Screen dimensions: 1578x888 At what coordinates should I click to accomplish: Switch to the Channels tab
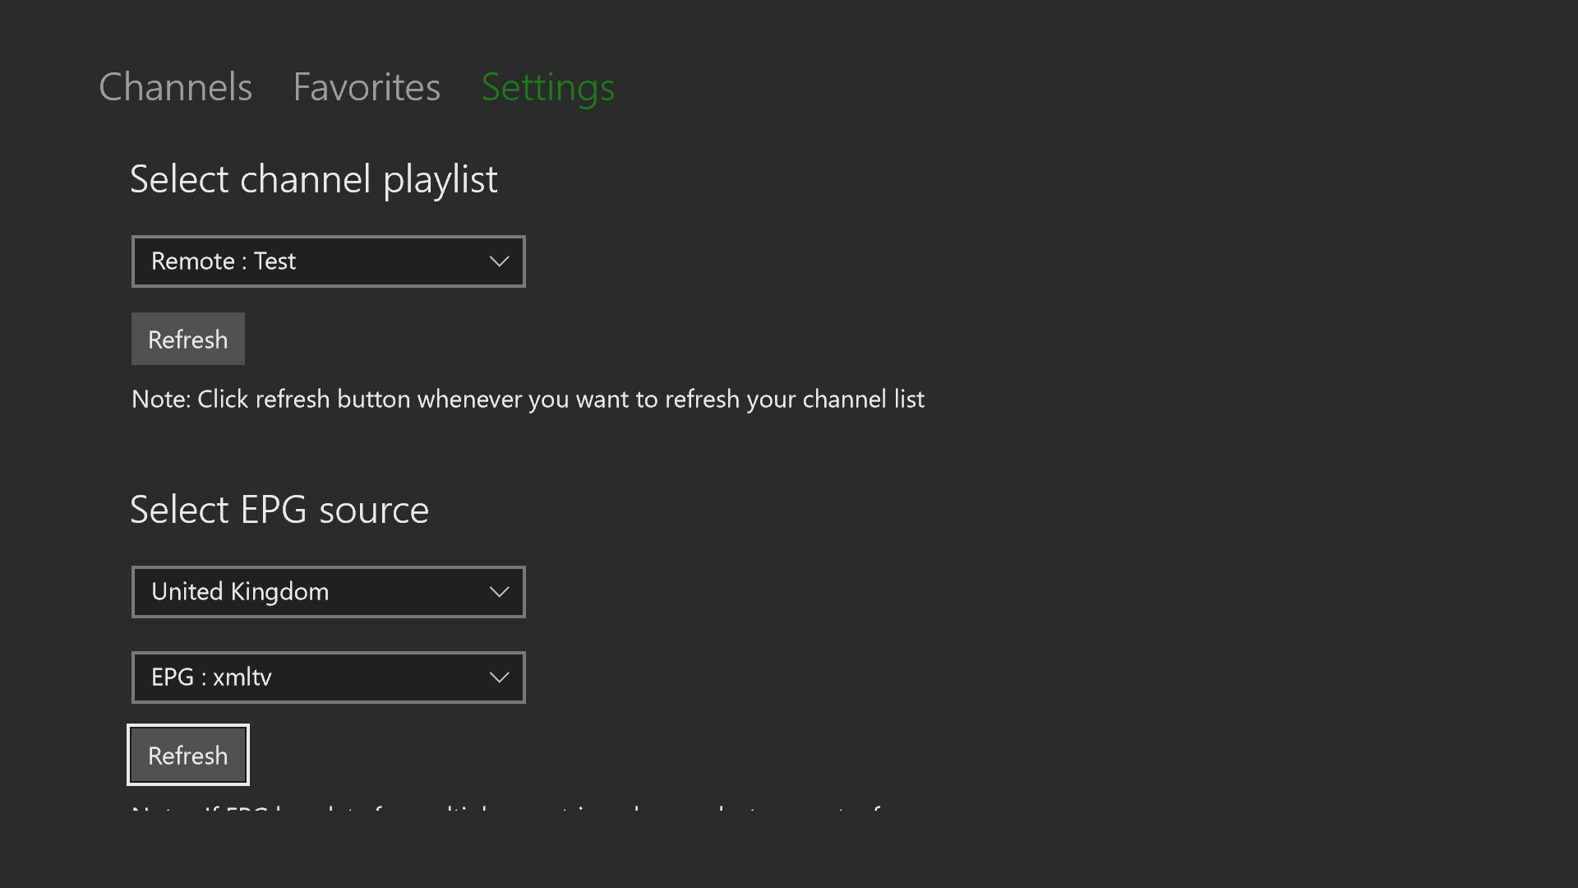175,87
